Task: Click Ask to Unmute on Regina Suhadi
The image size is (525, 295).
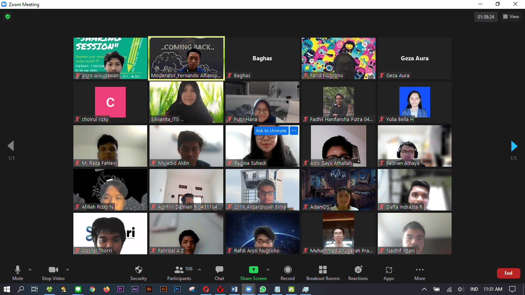Action: coord(271,131)
